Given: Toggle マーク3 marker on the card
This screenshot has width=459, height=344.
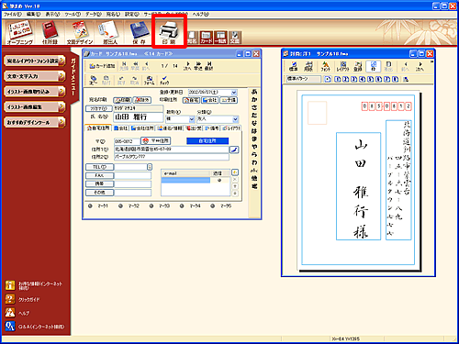Looking at the screenshot, I should pyautogui.click(x=151, y=206).
